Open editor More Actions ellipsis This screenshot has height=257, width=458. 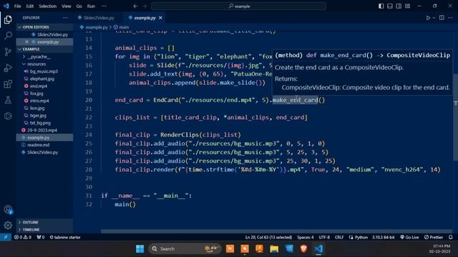point(450,18)
